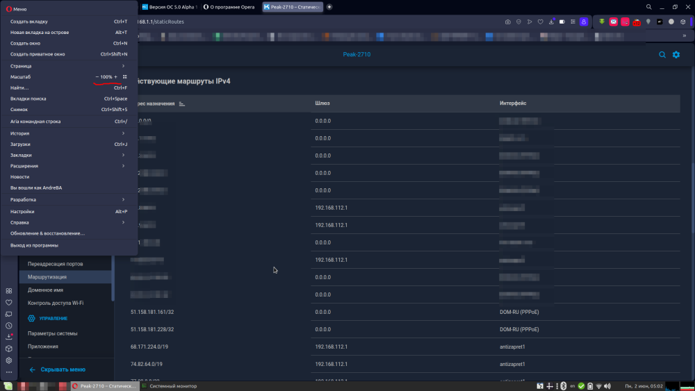Open Обновление & восстановление entry
Viewport: 695px width, 391px height.
[x=69, y=233]
